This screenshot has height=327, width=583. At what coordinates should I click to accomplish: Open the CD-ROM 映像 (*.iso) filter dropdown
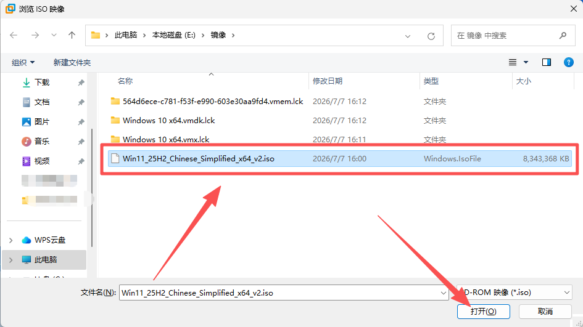[x=515, y=293]
